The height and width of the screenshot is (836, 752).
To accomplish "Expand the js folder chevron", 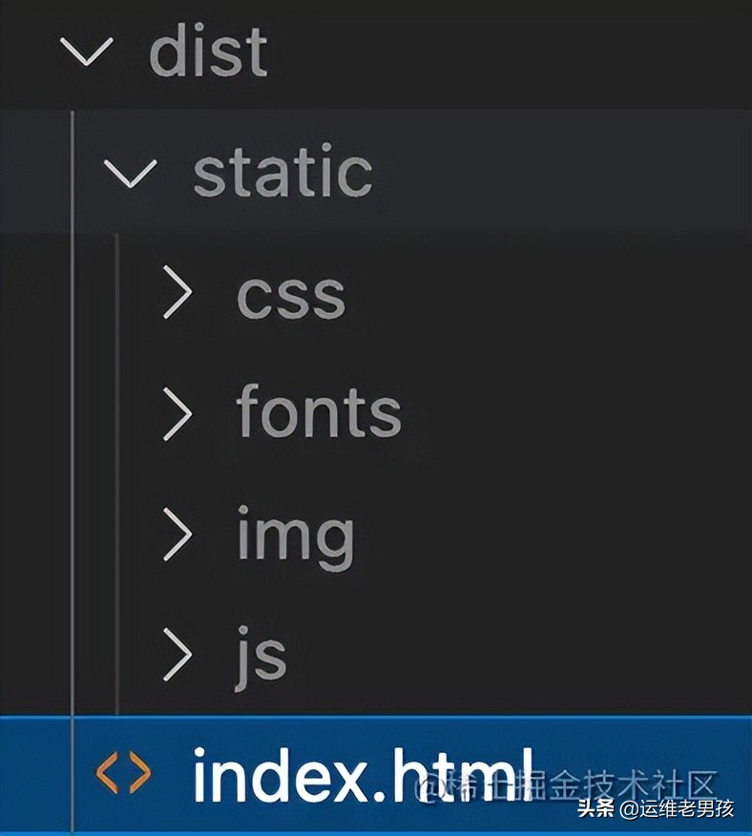I will (178, 655).
